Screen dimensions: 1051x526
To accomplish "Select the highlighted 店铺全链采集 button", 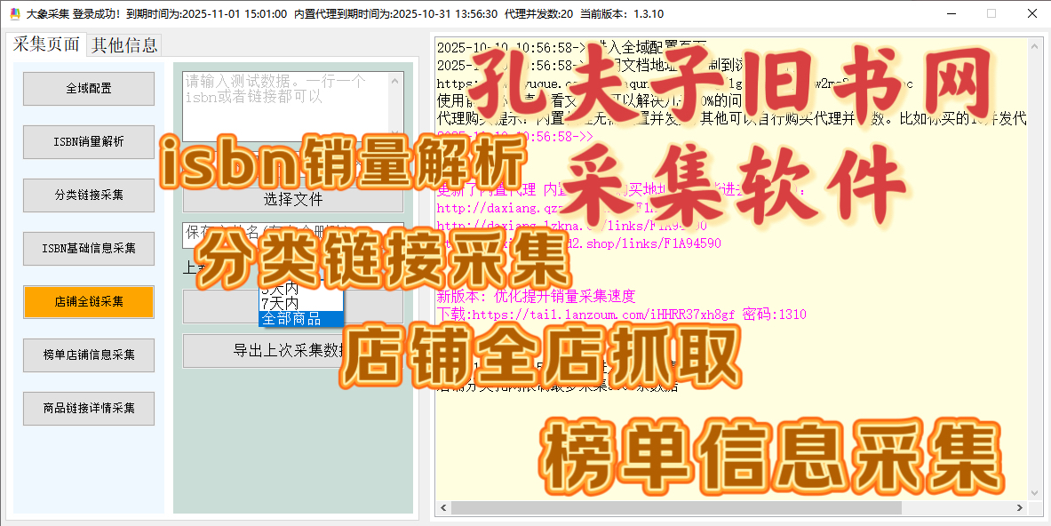I will pos(89,301).
